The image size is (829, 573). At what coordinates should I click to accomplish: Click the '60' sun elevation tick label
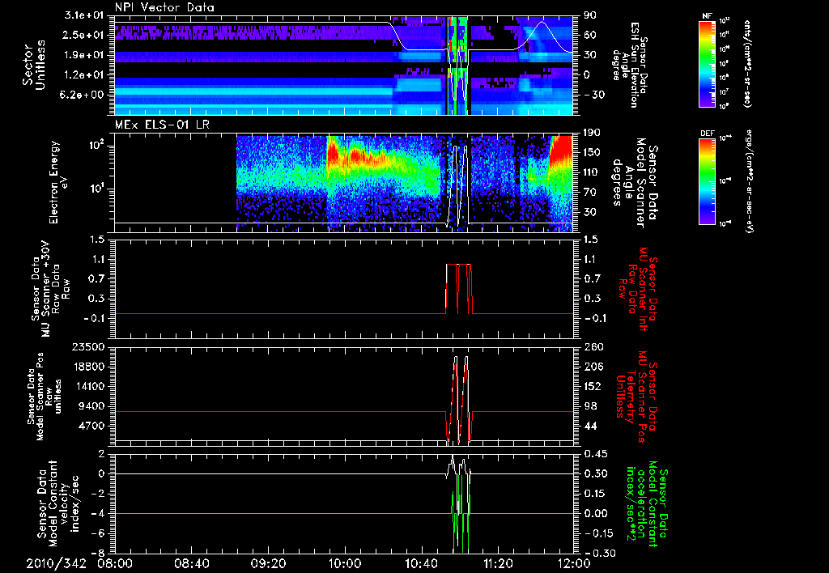(x=589, y=35)
